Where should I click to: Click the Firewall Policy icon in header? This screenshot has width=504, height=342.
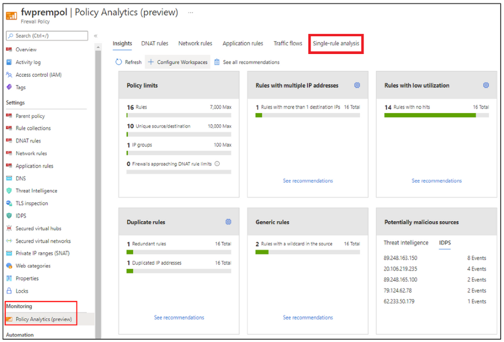tap(11, 15)
